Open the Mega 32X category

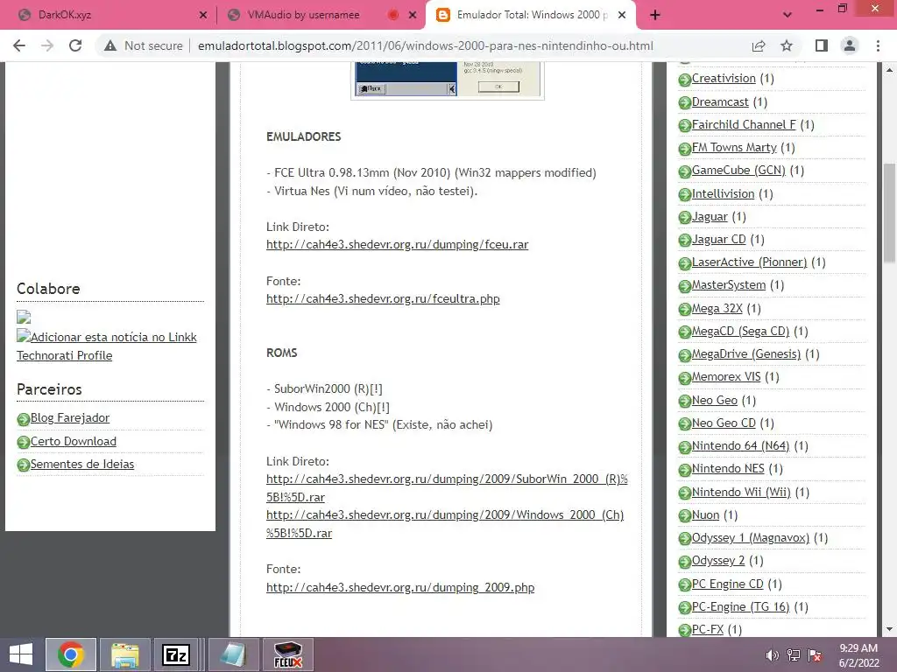click(x=717, y=309)
